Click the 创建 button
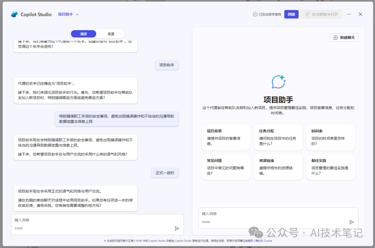The width and height of the screenshot is (375, 248). pyautogui.click(x=291, y=14)
